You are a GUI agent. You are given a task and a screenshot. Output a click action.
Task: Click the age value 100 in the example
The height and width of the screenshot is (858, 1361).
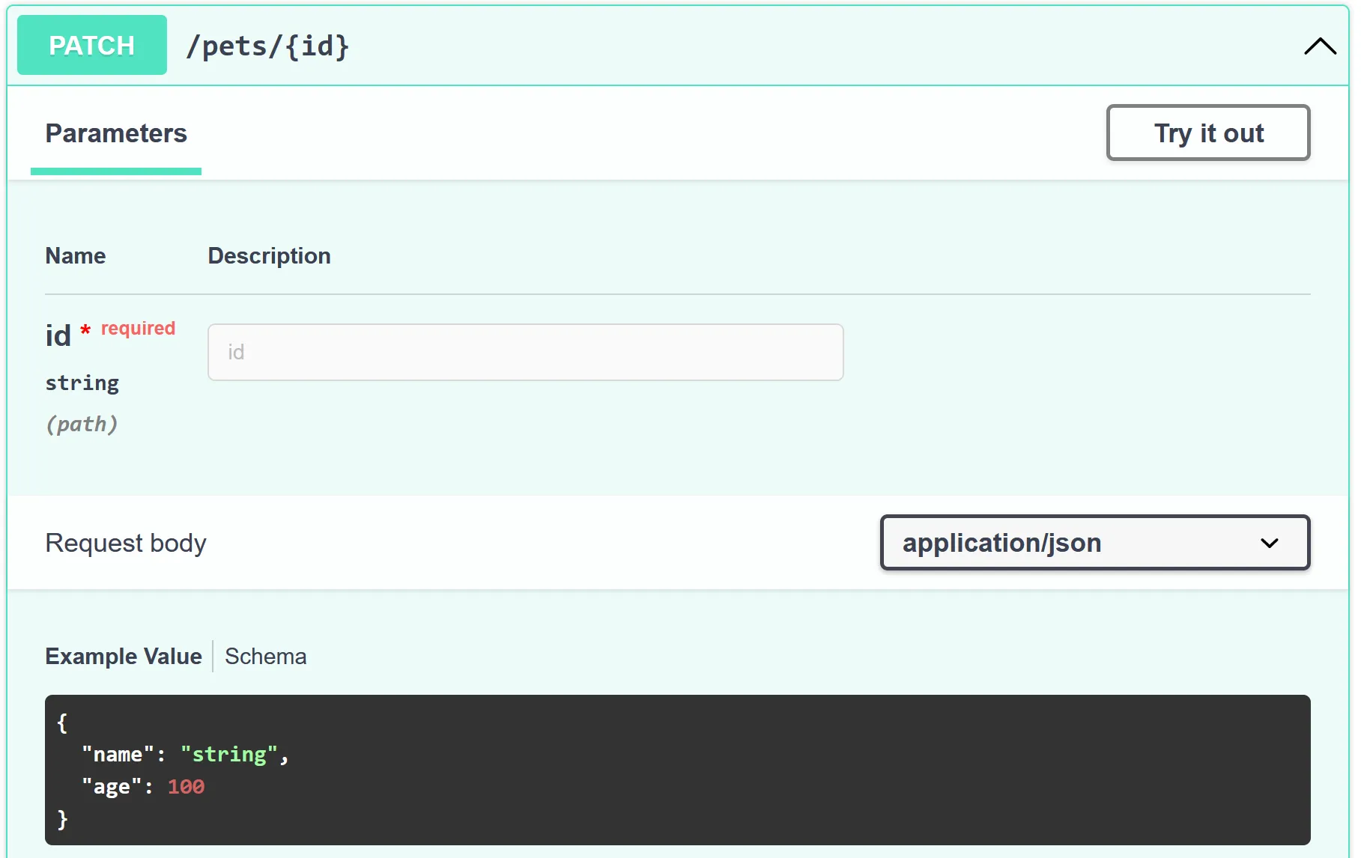[x=186, y=787]
